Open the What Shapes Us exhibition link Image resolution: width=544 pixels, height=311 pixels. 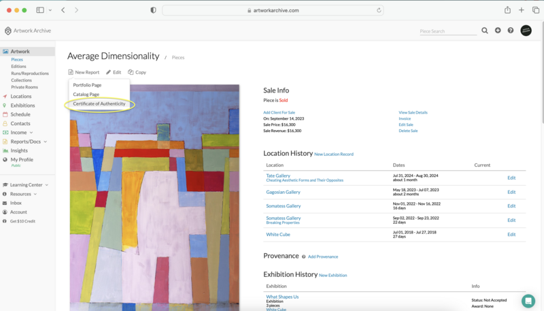pos(282,297)
